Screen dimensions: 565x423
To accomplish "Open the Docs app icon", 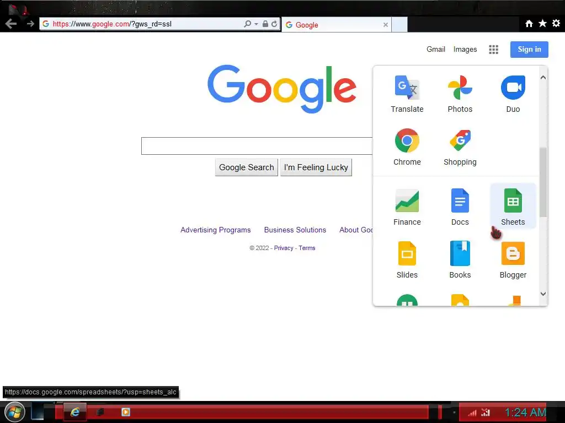I will [x=460, y=200].
